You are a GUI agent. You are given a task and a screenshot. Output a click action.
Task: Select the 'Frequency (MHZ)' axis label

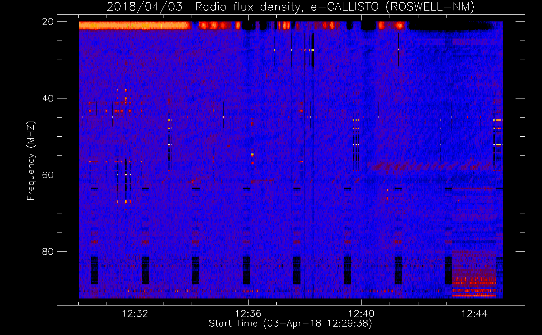[31, 161]
